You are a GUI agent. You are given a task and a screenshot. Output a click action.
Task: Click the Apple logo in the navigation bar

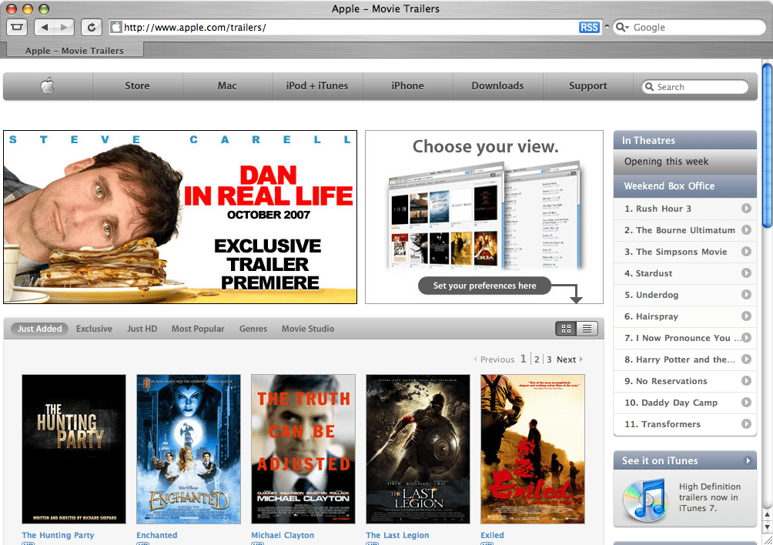point(47,85)
